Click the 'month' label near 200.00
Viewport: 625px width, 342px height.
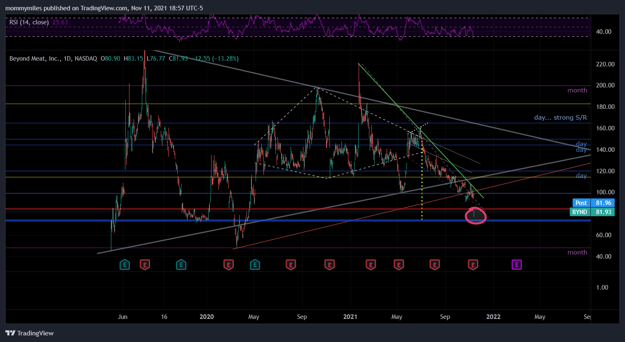tap(577, 90)
